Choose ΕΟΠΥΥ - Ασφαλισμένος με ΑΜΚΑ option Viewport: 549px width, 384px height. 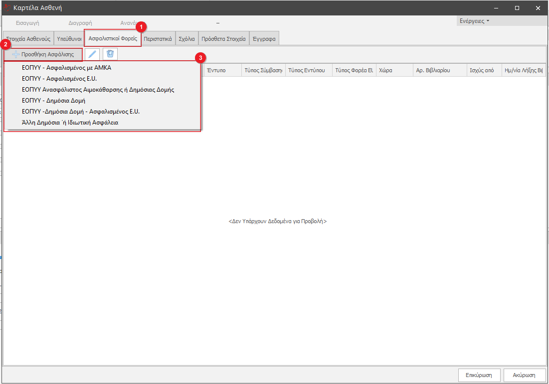[66, 68]
